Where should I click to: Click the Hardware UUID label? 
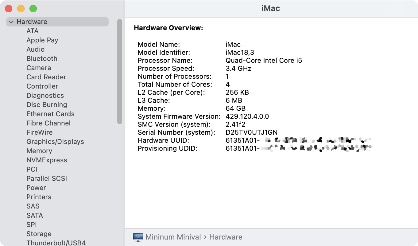coord(163,141)
